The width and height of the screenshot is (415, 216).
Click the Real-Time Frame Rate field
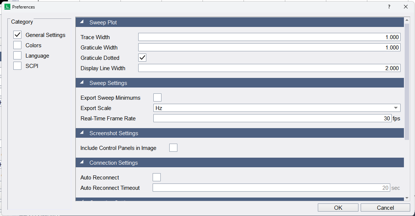(x=272, y=118)
